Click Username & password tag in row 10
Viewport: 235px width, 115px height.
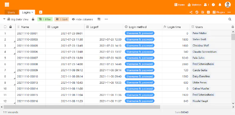point(140,89)
